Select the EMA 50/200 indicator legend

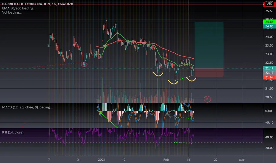point(19,8)
